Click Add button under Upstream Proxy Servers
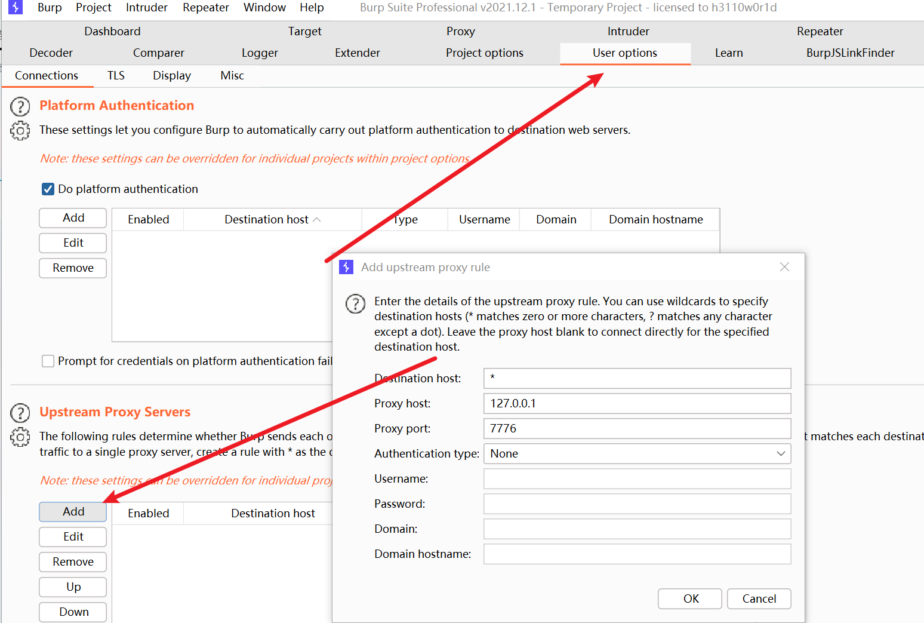The image size is (924, 623). [x=73, y=512]
